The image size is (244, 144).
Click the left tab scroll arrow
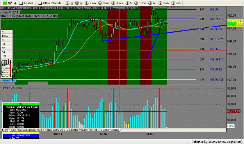2,130
